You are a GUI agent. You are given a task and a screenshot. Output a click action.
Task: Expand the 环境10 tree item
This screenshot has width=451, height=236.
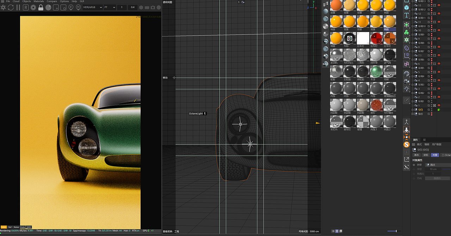click(413, 26)
